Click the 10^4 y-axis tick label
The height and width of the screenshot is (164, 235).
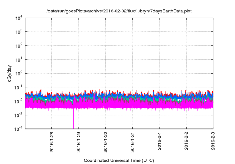tap(19, 18)
